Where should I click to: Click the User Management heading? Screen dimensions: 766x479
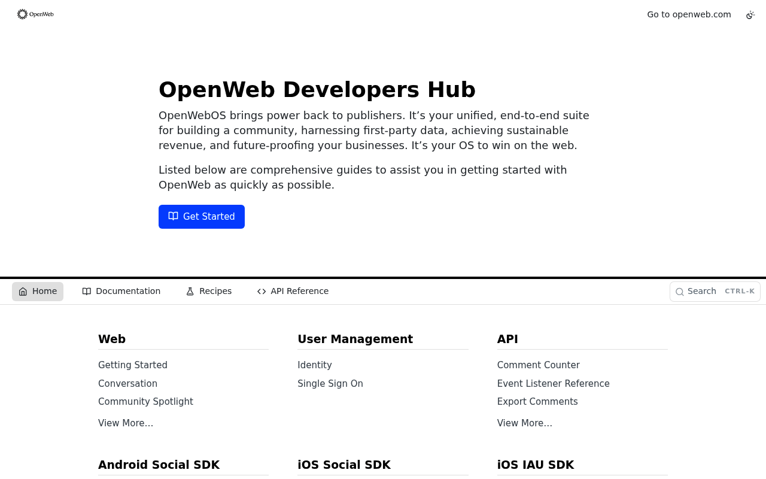[355, 339]
